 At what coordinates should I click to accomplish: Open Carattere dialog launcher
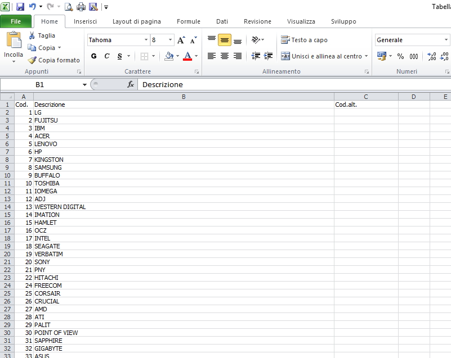(x=197, y=72)
